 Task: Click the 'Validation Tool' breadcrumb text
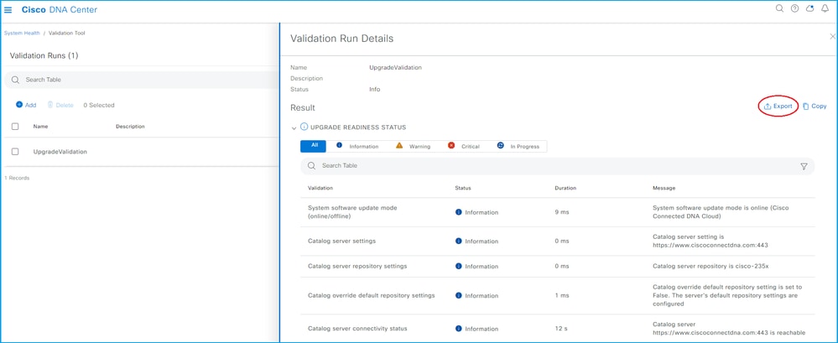tap(67, 33)
